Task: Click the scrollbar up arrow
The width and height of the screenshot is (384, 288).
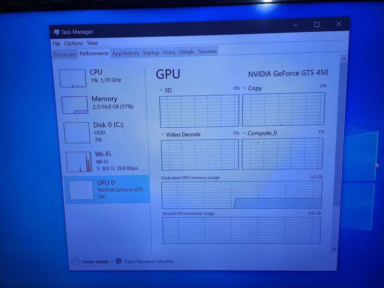Action: (x=344, y=59)
